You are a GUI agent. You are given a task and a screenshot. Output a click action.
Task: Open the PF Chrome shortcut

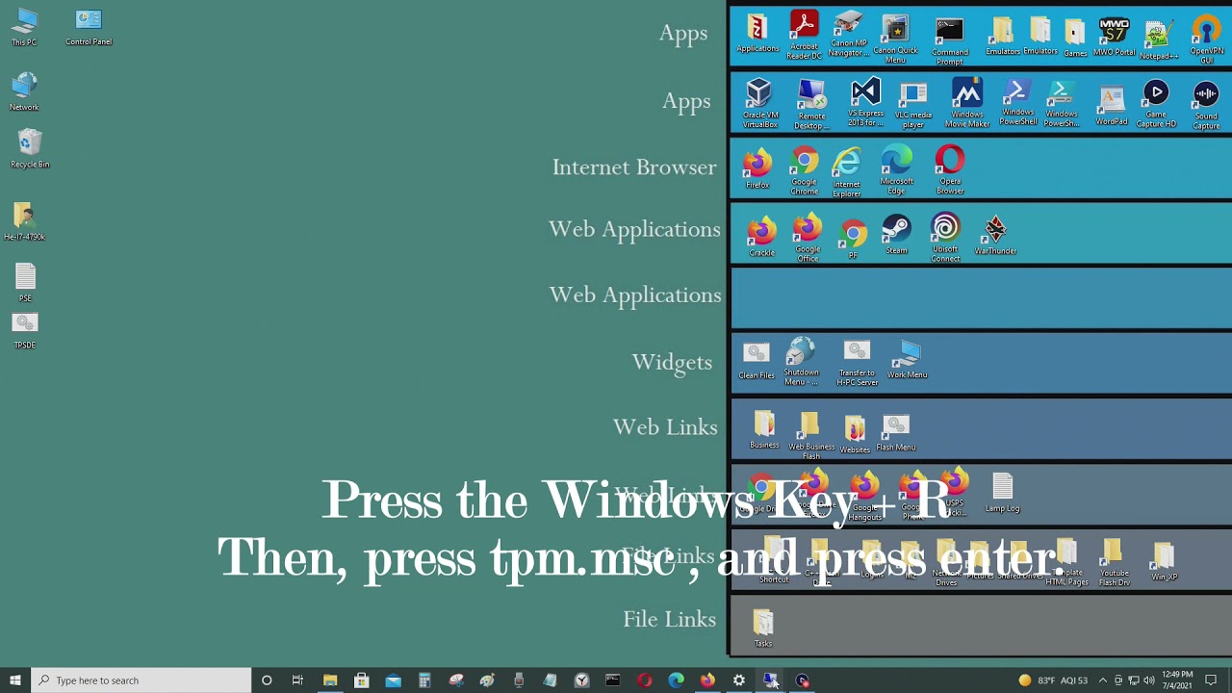click(x=852, y=240)
